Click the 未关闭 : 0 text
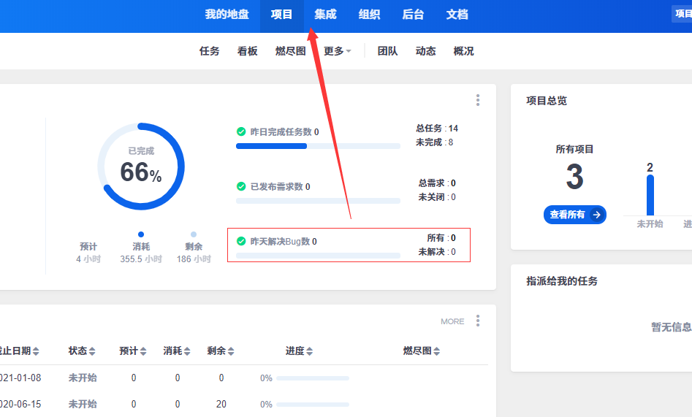The image size is (692, 417). [x=437, y=196]
